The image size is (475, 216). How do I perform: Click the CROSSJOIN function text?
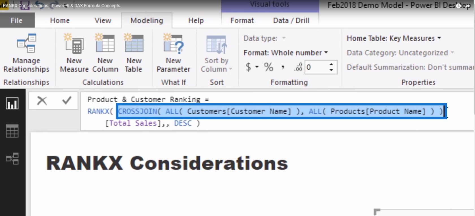(x=137, y=111)
